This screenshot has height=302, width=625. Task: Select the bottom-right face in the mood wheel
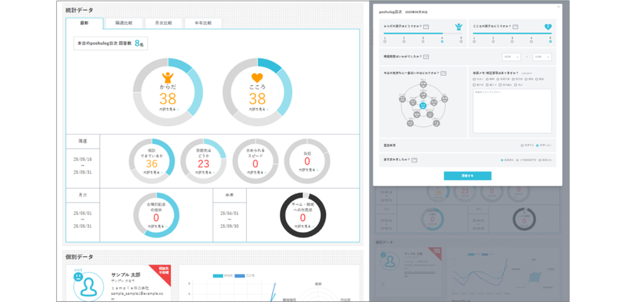(x=436, y=123)
